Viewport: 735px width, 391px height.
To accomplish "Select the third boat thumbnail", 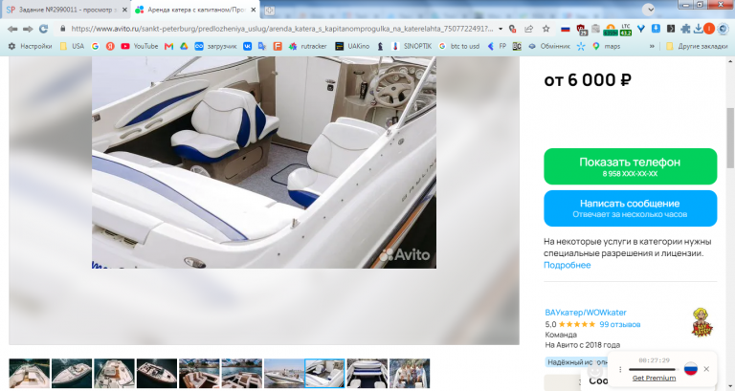I will [x=115, y=373].
